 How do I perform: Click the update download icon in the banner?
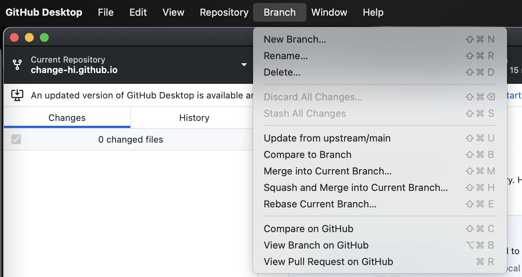coord(17,95)
